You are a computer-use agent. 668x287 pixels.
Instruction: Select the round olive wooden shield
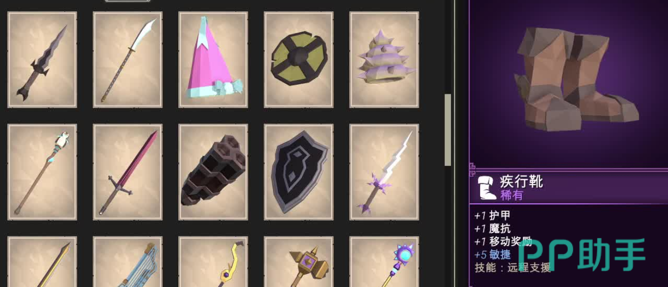(x=299, y=60)
